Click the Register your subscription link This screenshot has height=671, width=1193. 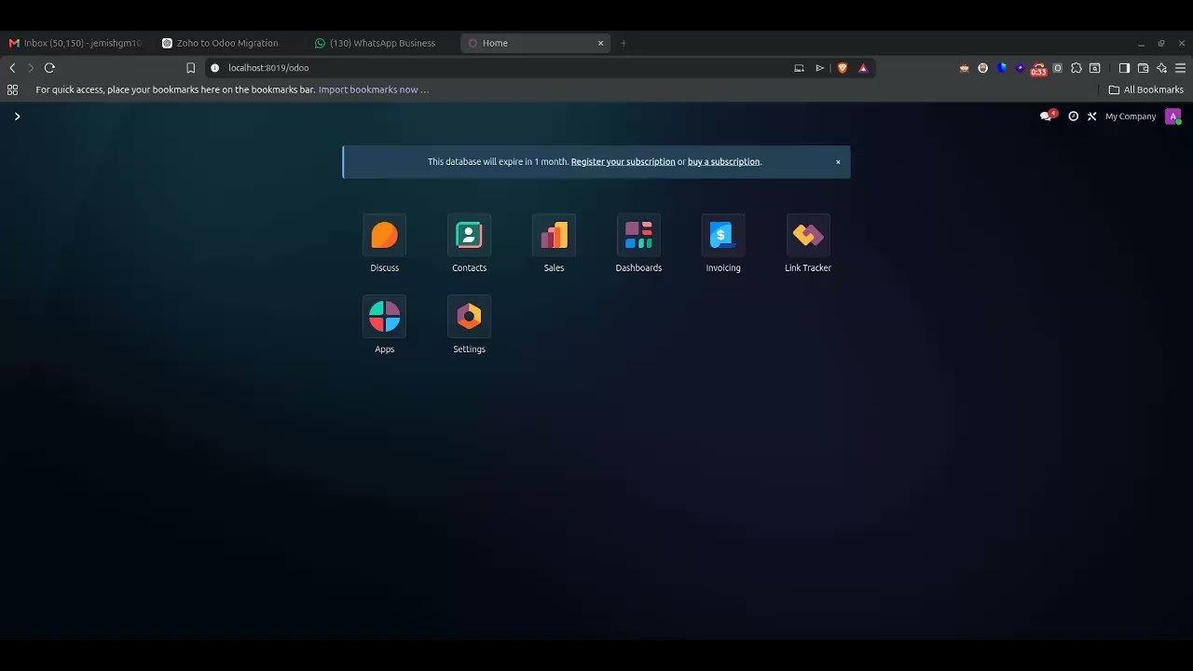(x=623, y=162)
